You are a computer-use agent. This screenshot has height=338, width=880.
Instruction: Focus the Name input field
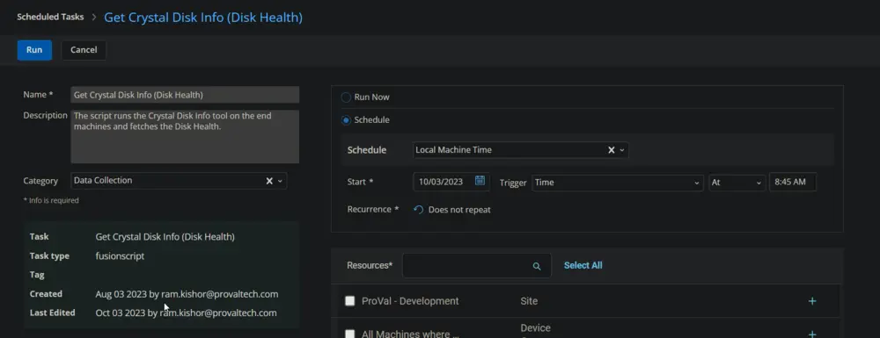(185, 95)
